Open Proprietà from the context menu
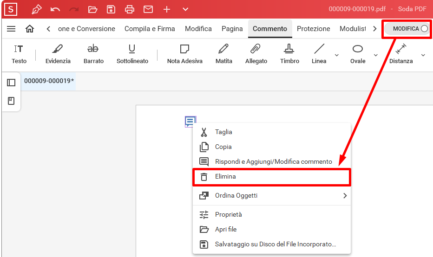Image resolution: width=433 pixels, height=257 pixels. click(x=272, y=214)
